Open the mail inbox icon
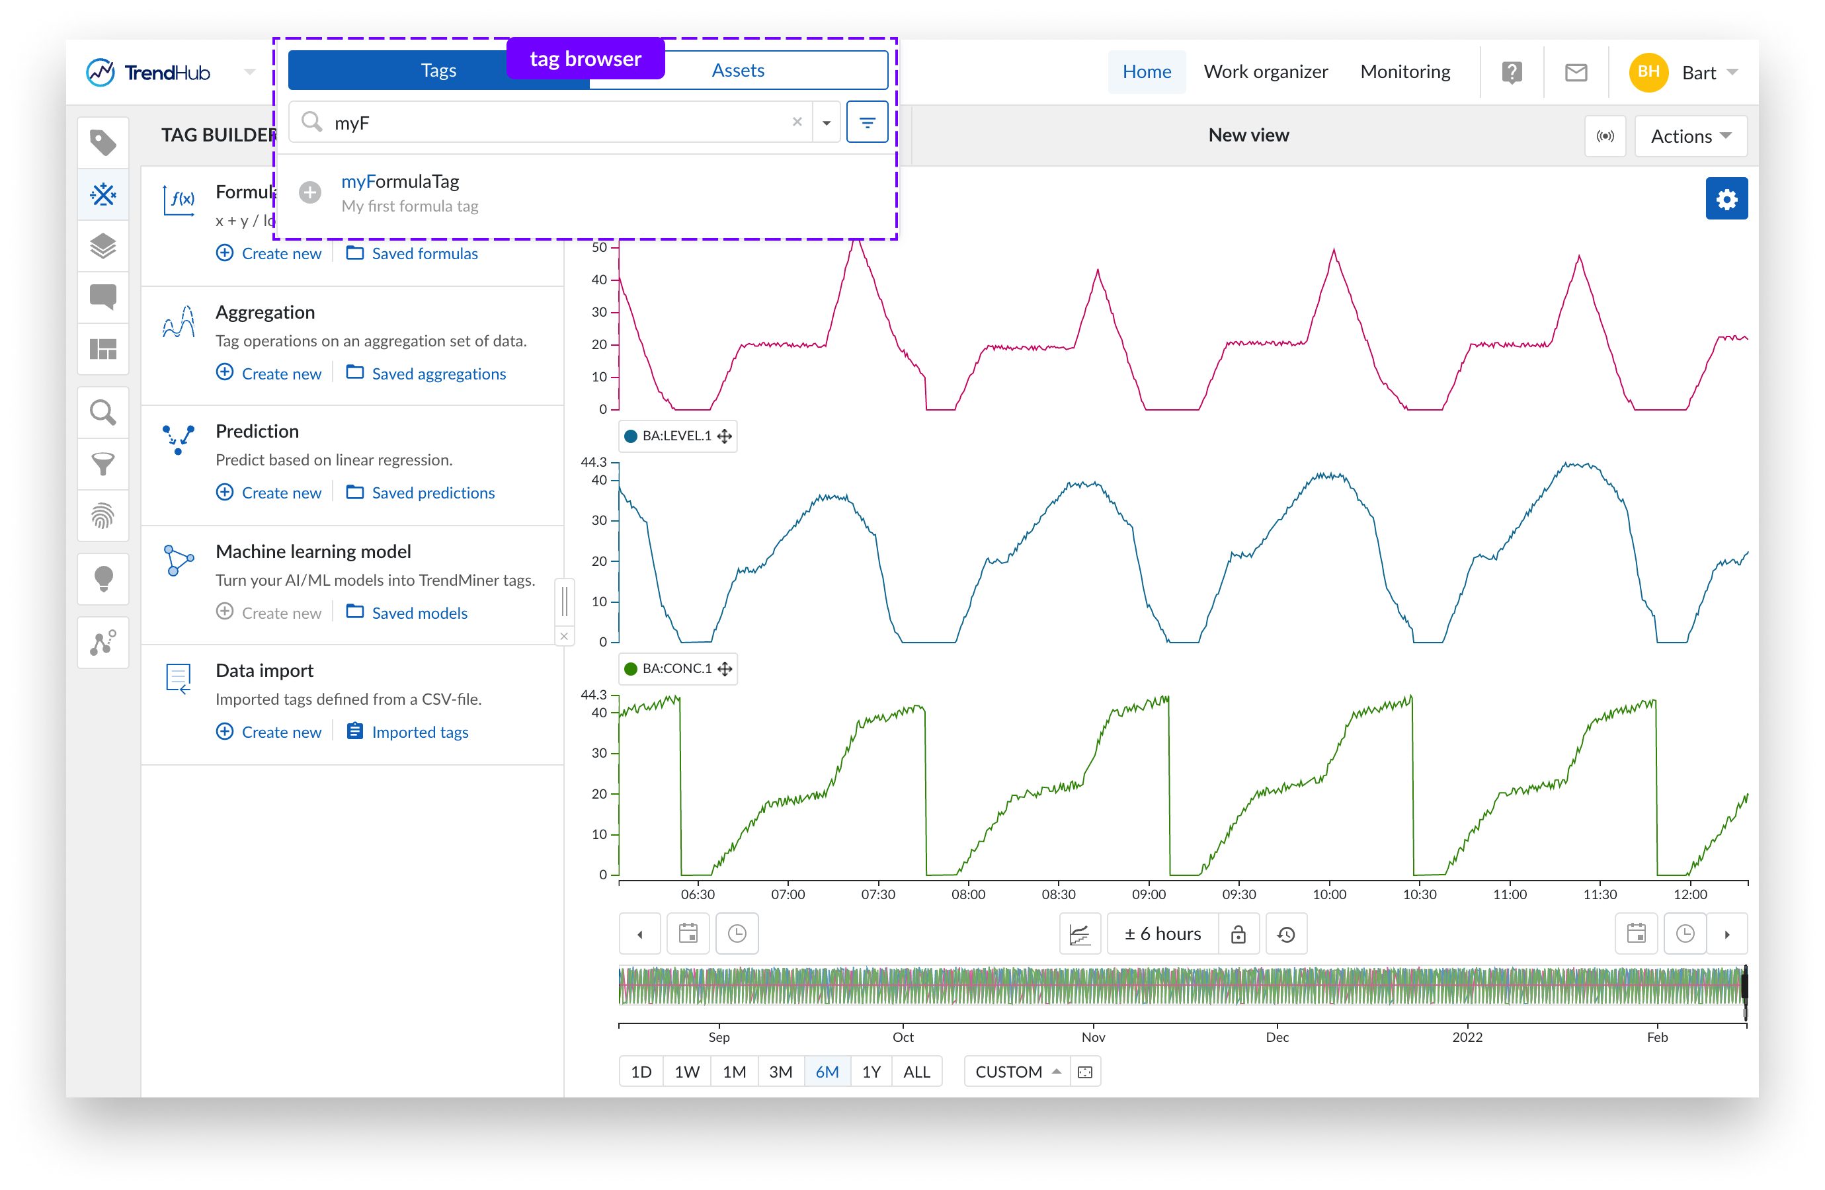This screenshot has width=1825, height=1190. (x=1575, y=73)
